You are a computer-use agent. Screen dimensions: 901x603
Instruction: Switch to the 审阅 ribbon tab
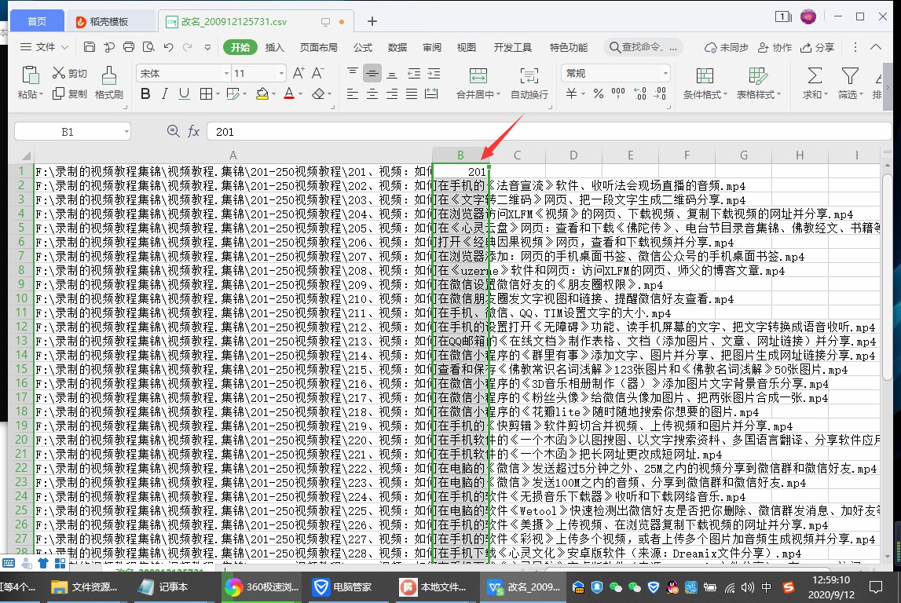coord(431,47)
